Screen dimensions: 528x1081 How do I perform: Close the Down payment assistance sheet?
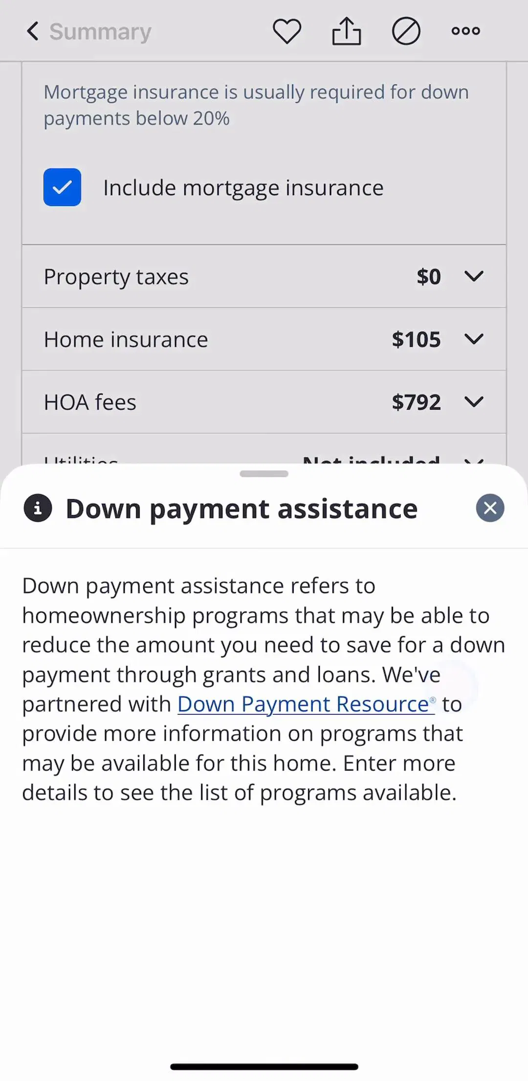(490, 508)
